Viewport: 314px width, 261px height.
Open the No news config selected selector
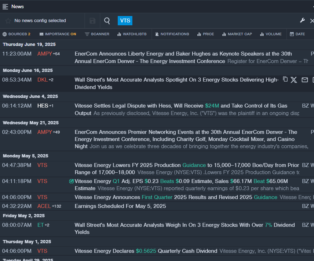(40, 21)
